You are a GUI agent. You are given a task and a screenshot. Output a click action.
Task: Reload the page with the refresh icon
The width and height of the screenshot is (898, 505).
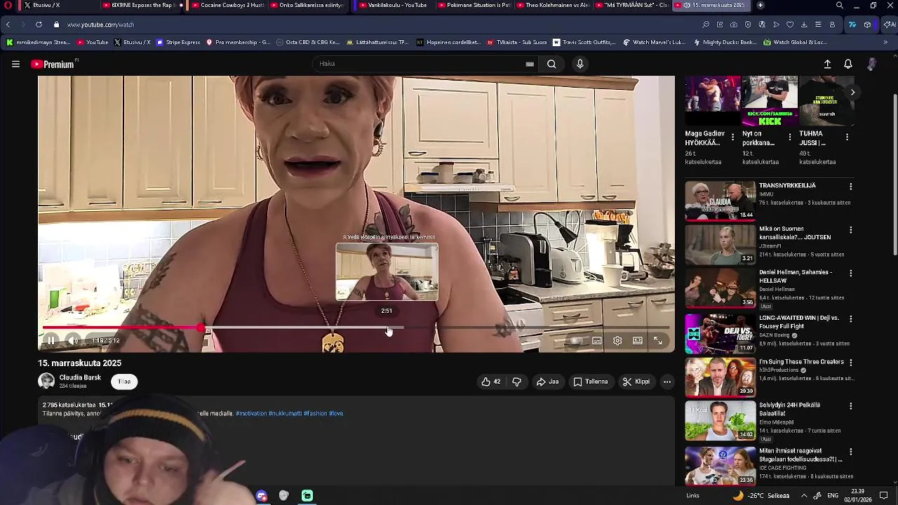(39, 25)
